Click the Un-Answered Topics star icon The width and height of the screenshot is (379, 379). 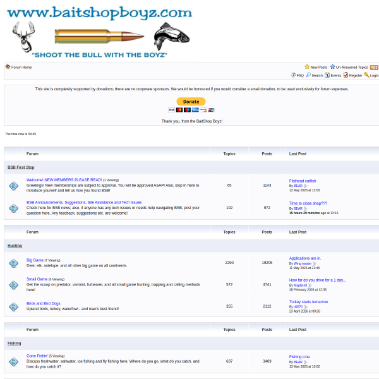333,67
